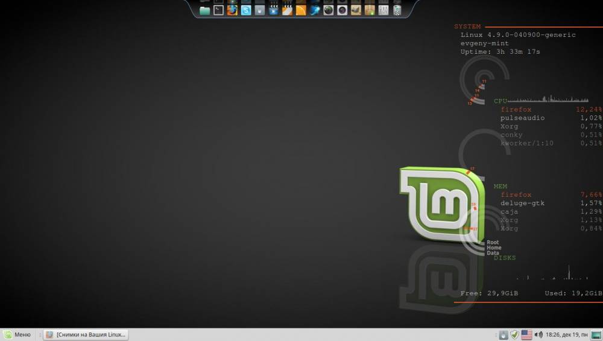The height and width of the screenshot is (341, 603).
Task: Launch the terminal from the dock
Action: [218, 10]
